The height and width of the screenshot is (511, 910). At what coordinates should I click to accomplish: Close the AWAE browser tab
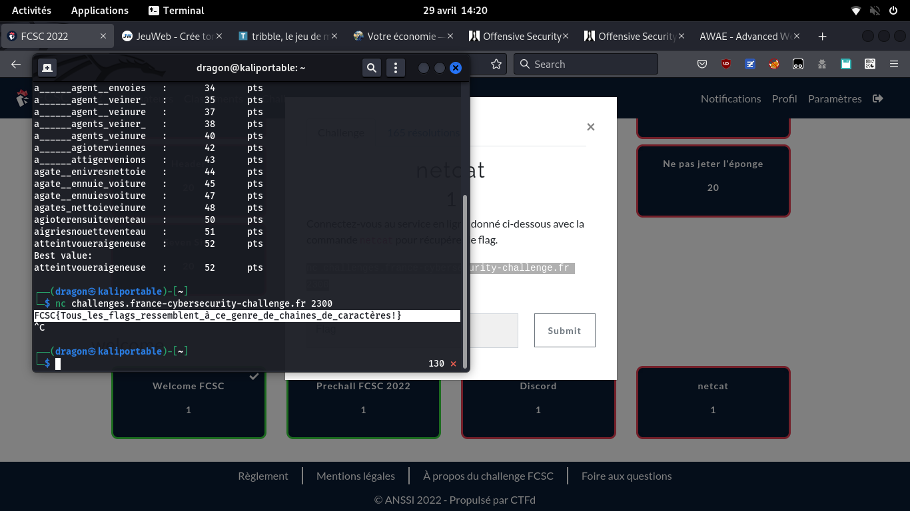pos(797,36)
